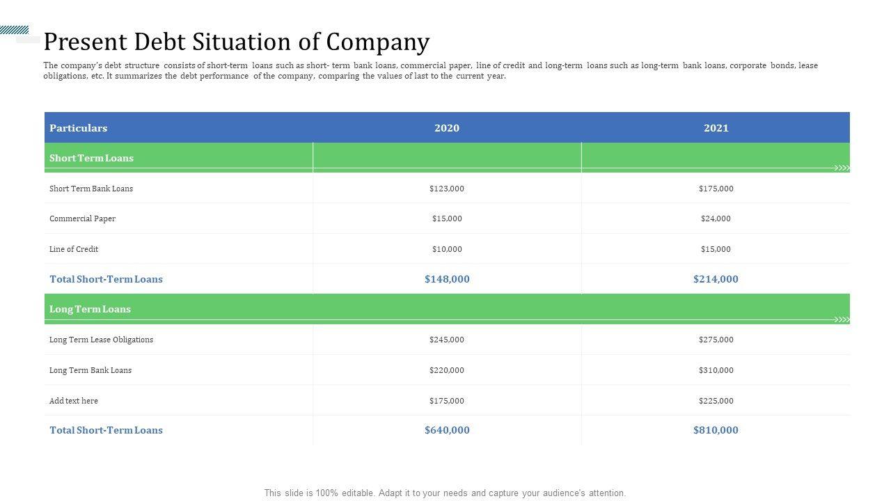Click the Commercial Paper row label

tap(82, 218)
